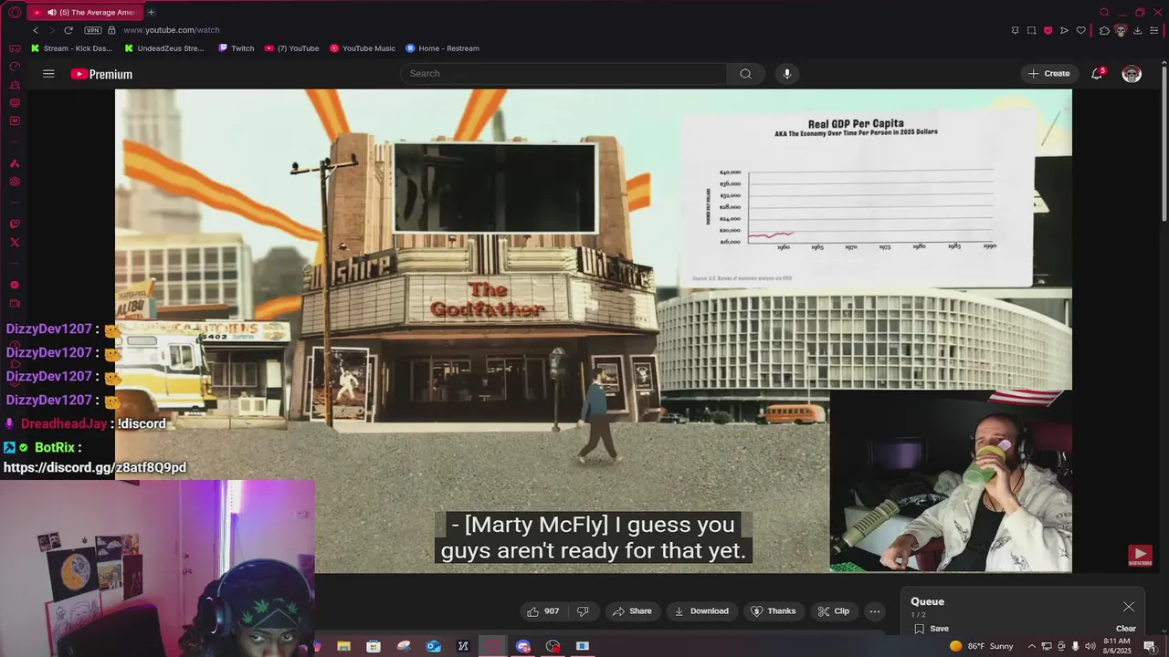
Task: Open a new browser tab
Action: (x=151, y=12)
